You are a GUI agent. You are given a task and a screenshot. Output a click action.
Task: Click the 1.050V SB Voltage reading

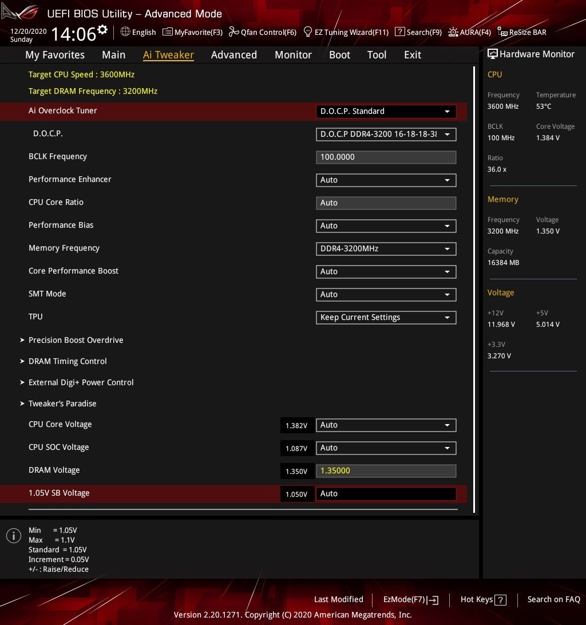(x=296, y=495)
